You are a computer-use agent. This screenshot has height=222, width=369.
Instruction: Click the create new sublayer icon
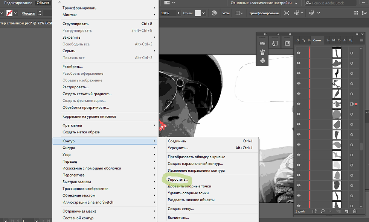(x=339, y=211)
